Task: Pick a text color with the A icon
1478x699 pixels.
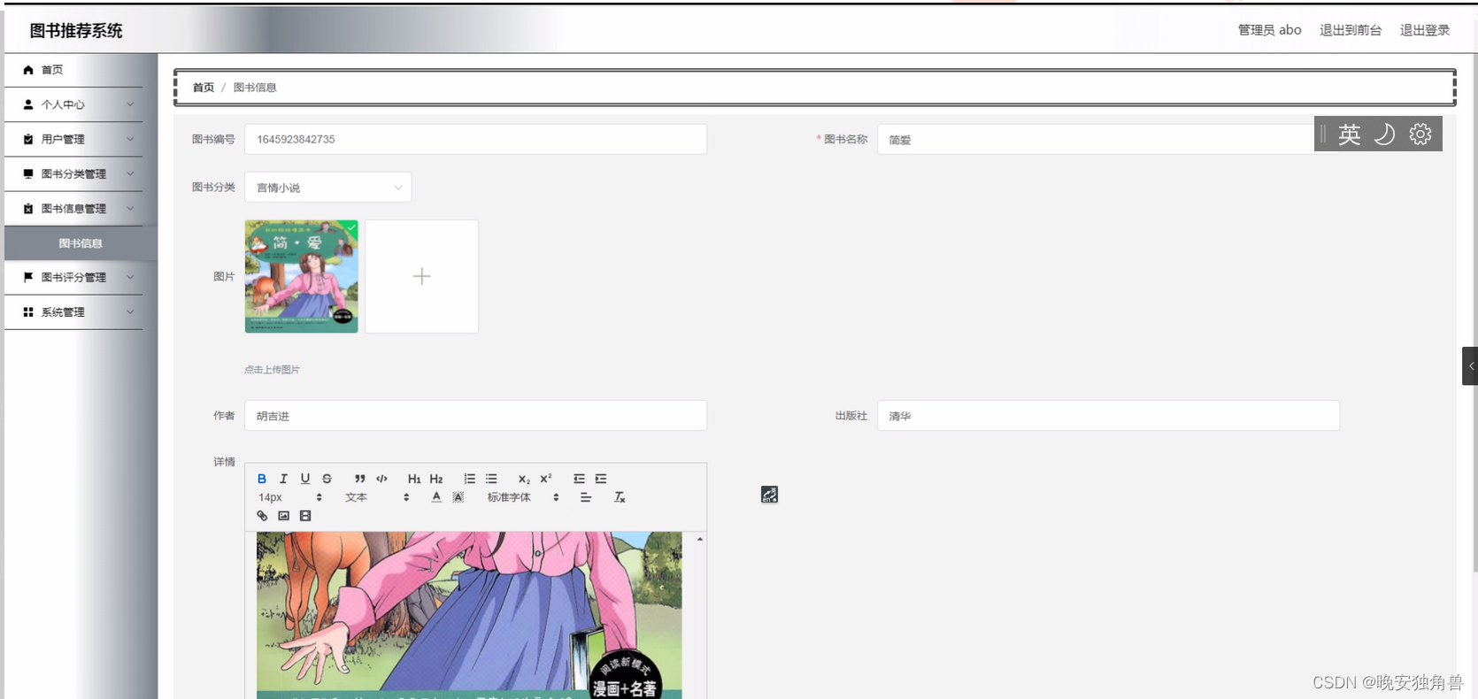Action: click(436, 497)
